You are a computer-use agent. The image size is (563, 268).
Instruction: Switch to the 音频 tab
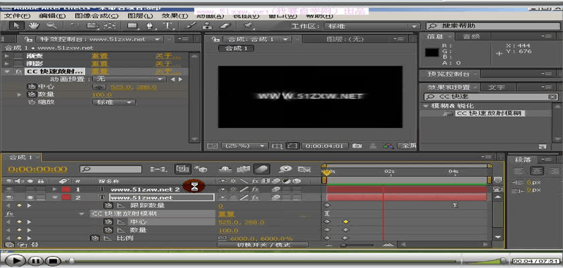coord(471,36)
